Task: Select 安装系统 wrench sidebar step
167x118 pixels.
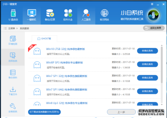Action: tap(13, 108)
